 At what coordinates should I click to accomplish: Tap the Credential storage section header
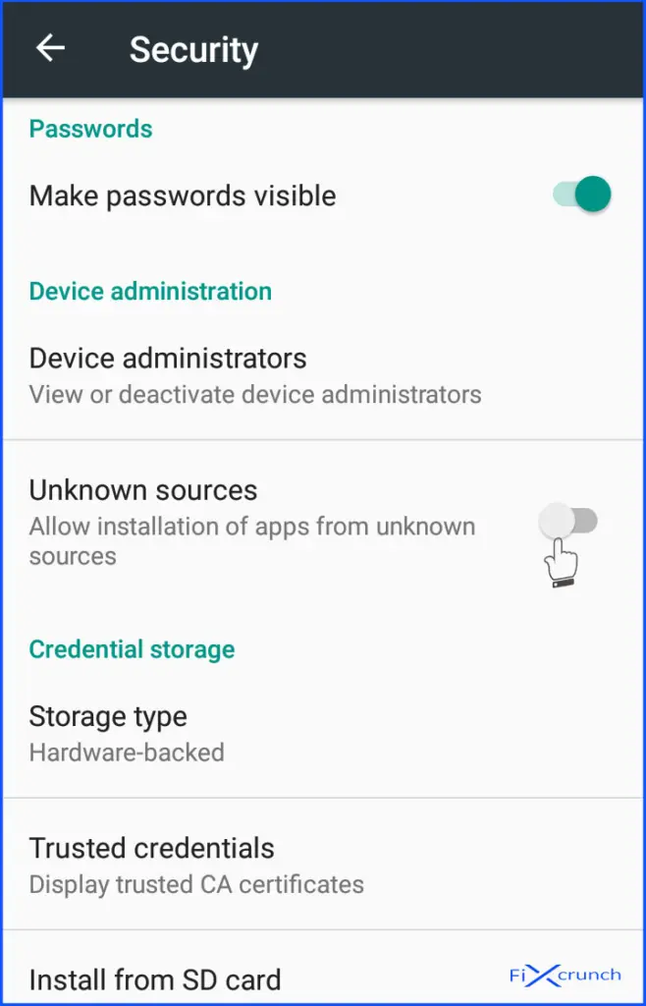point(132,649)
